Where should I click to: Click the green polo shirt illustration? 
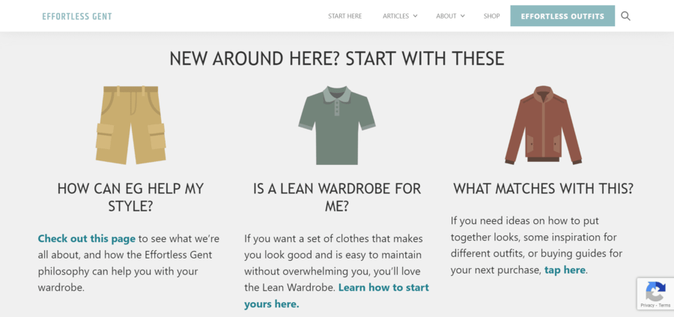coord(337,125)
